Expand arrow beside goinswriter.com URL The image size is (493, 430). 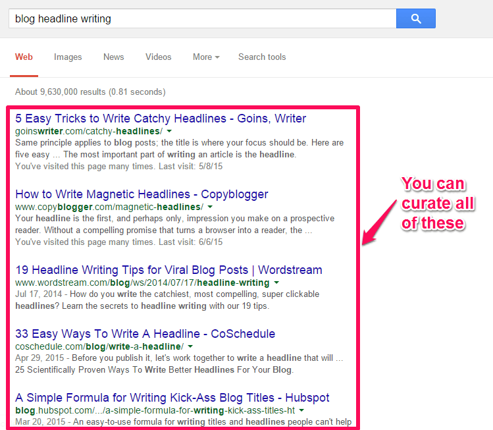(x=169, y=131)
